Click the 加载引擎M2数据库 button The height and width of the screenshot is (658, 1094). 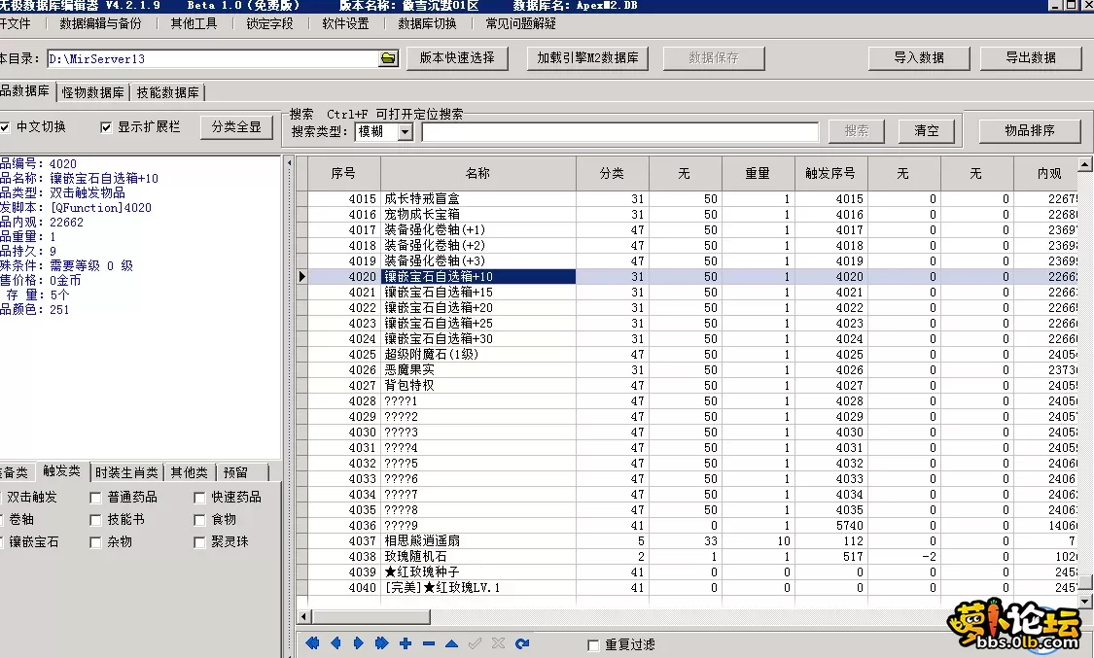coord(587,58)
